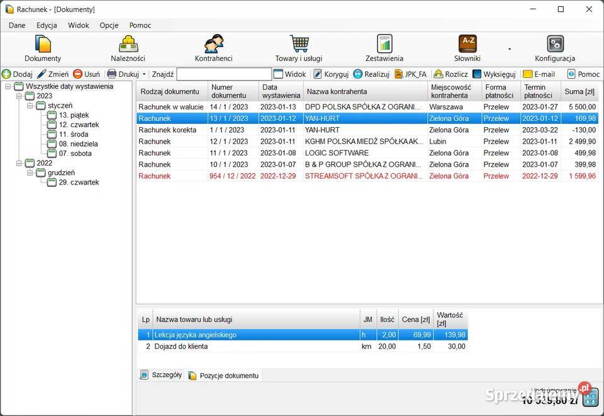Open Towary i usługi cart icon

pyautogui.click(x=299, y=44)
